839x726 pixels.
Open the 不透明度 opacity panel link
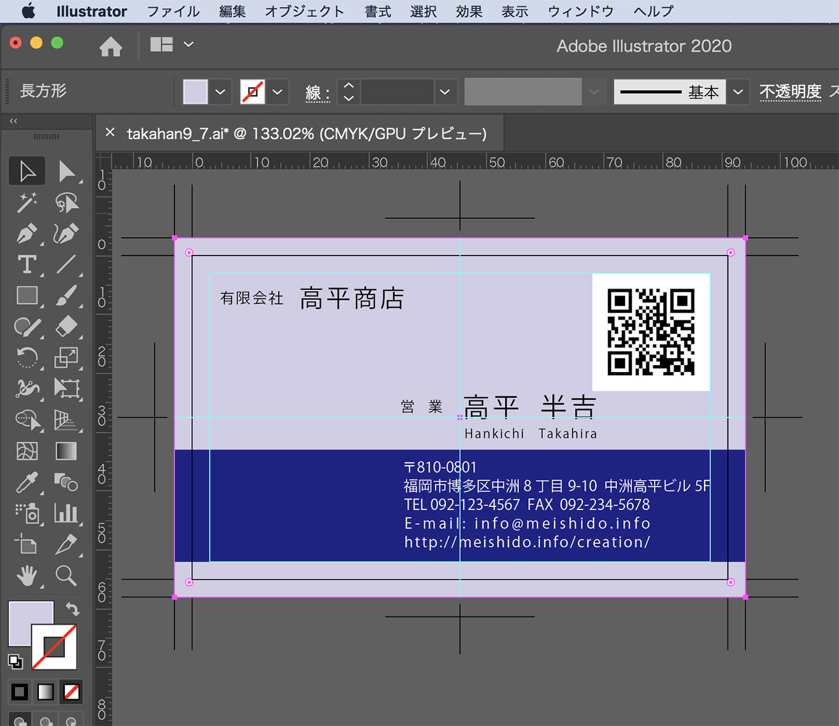coord(790,92)
